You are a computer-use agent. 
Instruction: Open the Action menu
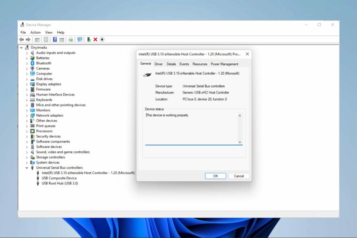tap(35, 32)
